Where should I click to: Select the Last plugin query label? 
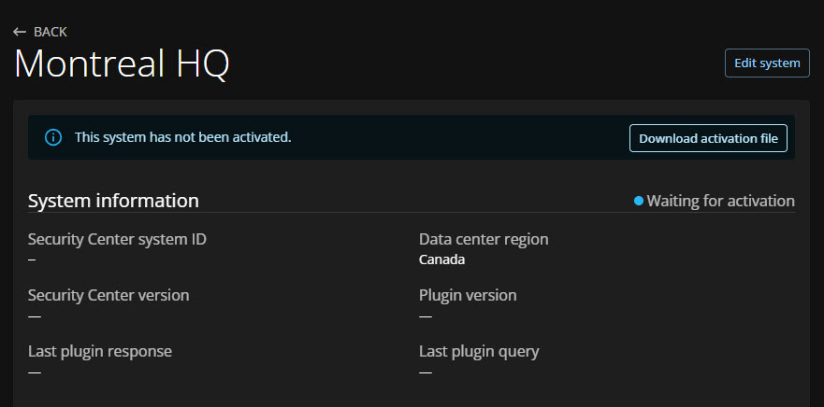(479, 351)
